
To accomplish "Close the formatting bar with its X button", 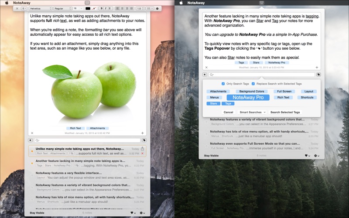I will click(x=17, y=8).
